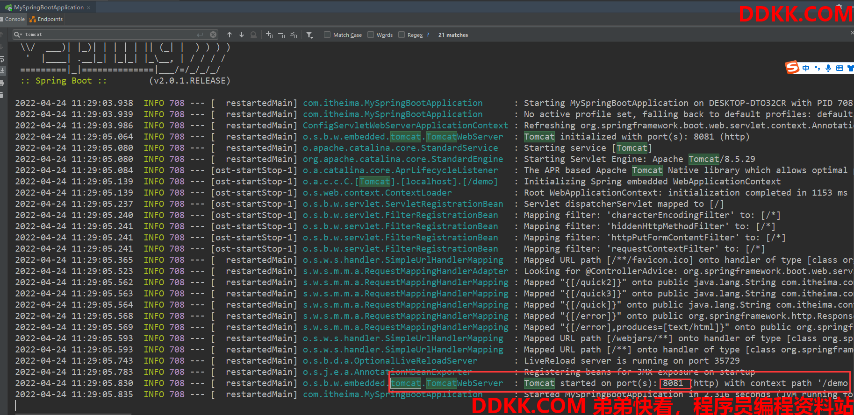Toggle Sogou punctuation mode icon
The image size is (854, 415).
coord(817,68)
